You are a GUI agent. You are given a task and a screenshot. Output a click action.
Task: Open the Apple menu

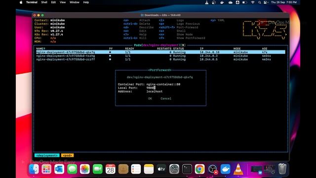(x=21, y=2)
